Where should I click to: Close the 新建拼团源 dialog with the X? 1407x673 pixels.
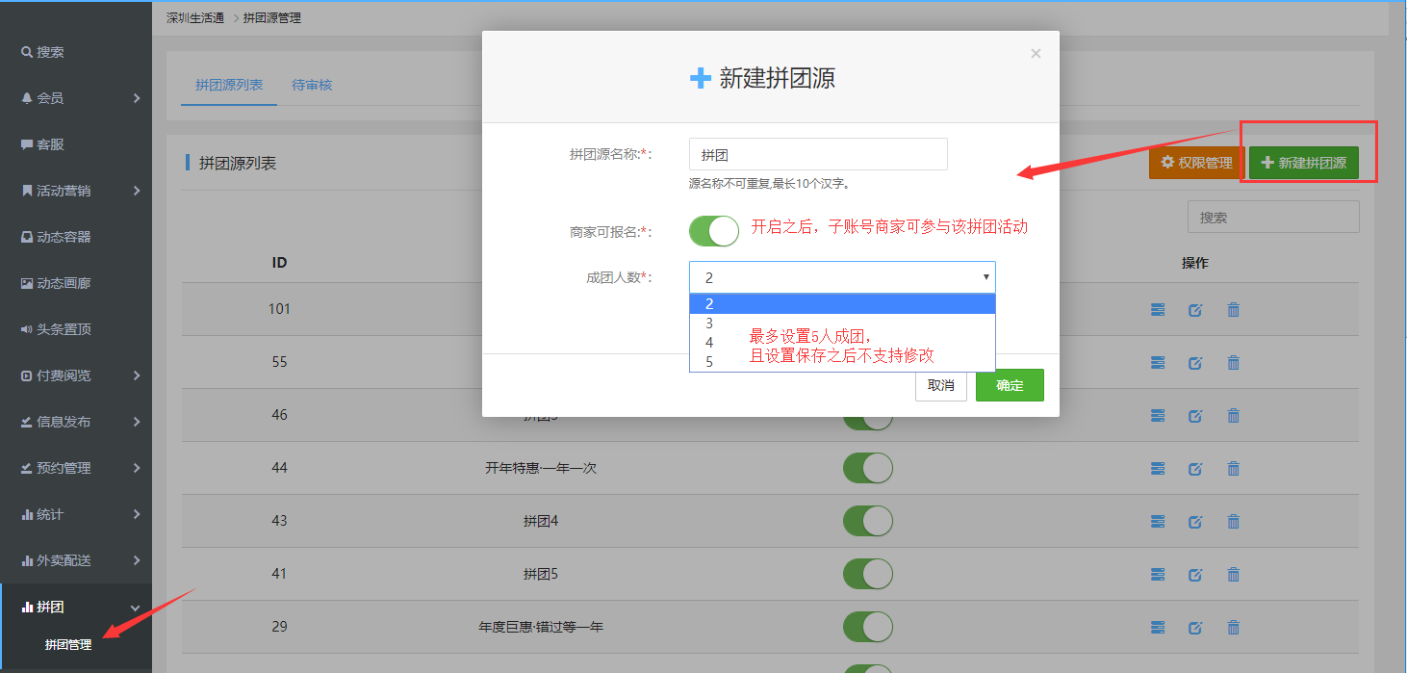1036,54
